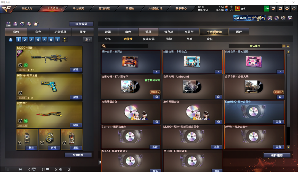Viewport: 298px width, 172px height.
Task: Click the circular emblem icon next to V badge
Action: pyautogui.click(x=276, y=18)
